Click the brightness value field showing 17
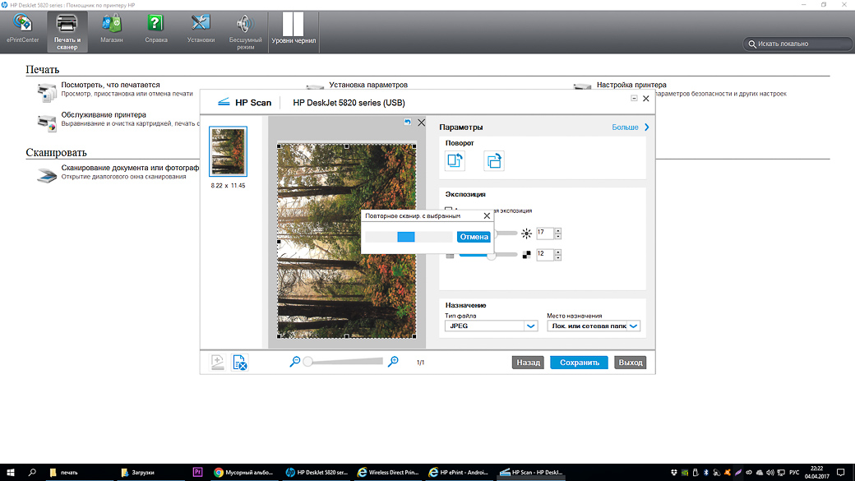Screen dimensions: 855x481 [x=545, y=233]
